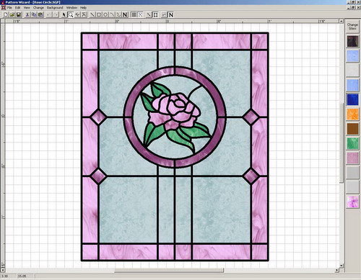Screen dimensions: 361x280
Task: Pick the brown glass swatch
Action: click(x=352, y=129)
